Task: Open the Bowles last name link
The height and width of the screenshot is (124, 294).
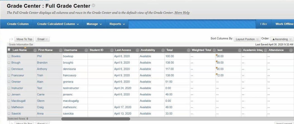Action: tap(16, 56)
